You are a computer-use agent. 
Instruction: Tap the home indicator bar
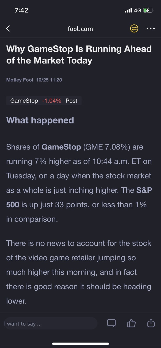tap(80, 343)
